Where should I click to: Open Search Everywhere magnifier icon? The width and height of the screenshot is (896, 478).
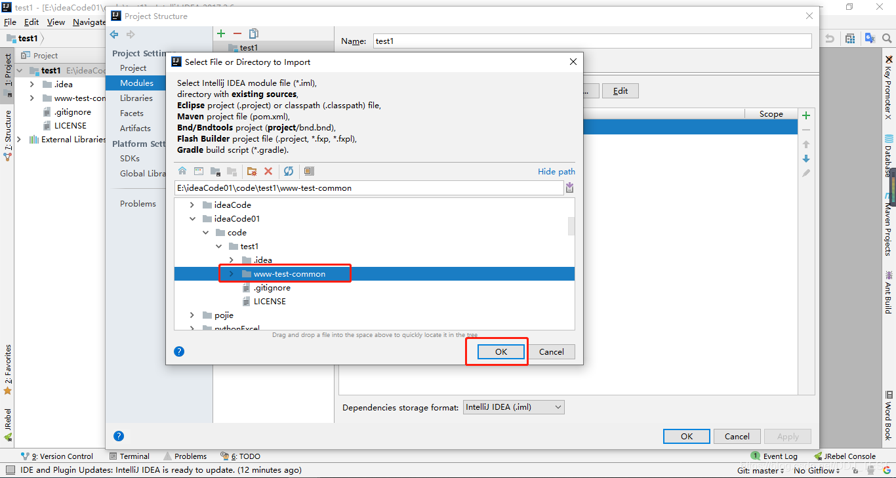click(887, 39)
